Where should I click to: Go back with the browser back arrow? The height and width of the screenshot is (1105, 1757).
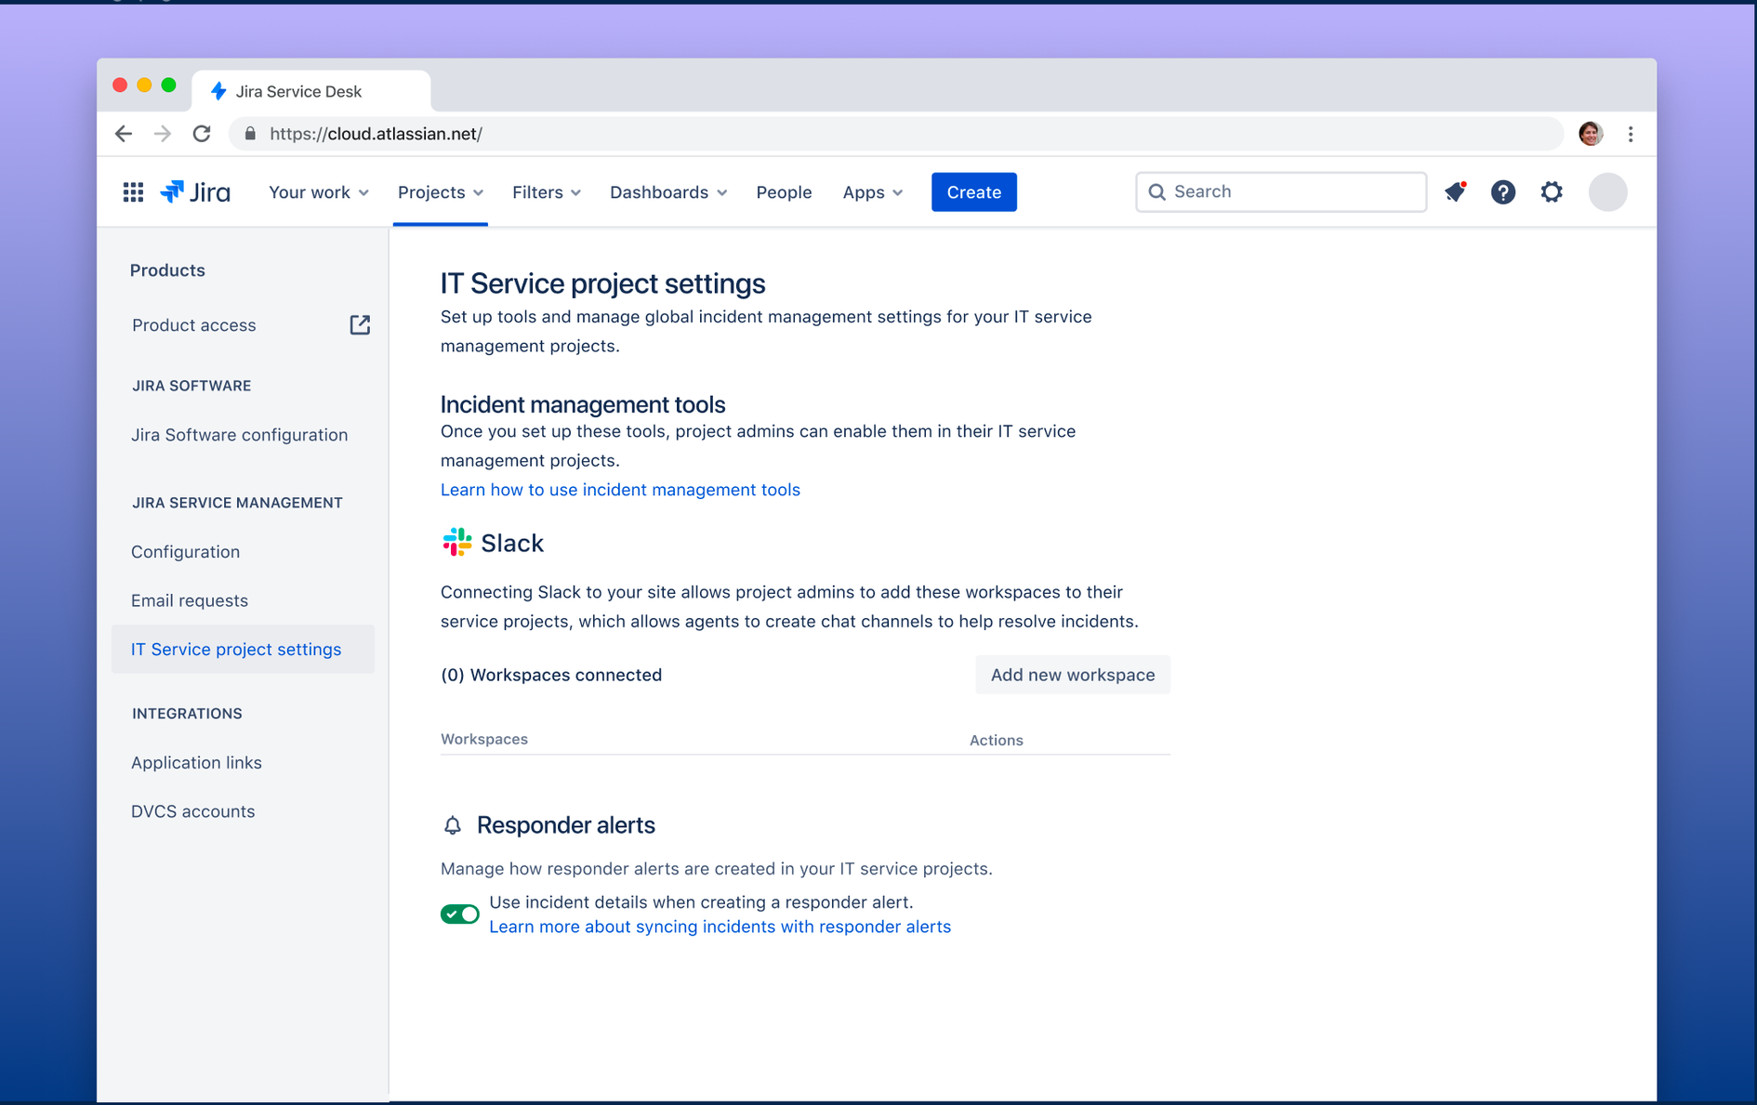(124, 134)
